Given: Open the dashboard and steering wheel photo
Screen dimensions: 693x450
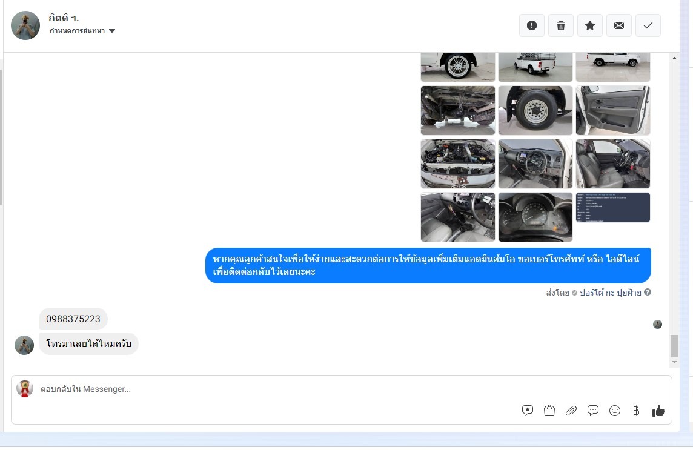Looking at the screenshot, I should [535, 164].
